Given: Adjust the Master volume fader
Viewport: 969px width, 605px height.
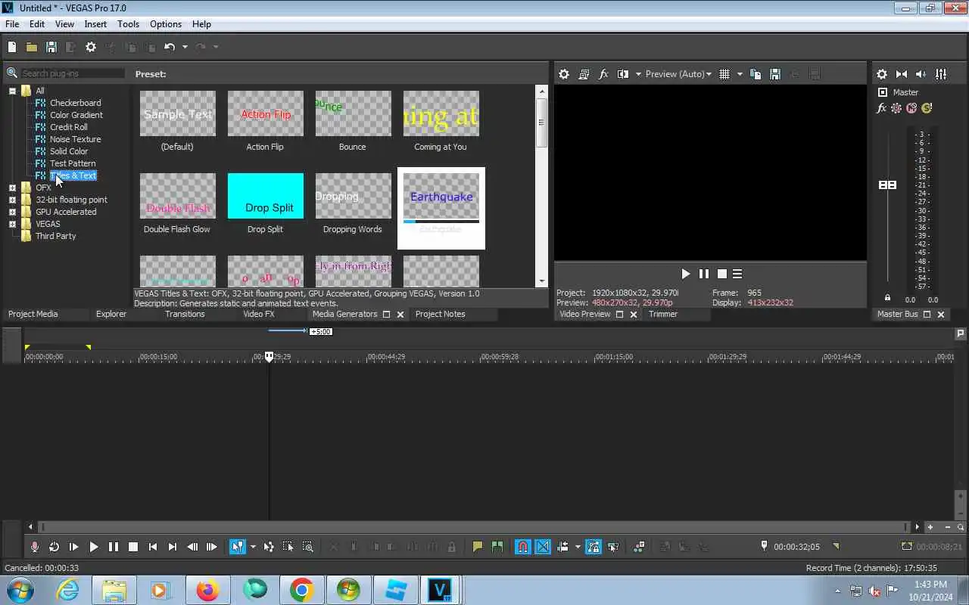Looking at the screenshot, I should pos(887,185).
